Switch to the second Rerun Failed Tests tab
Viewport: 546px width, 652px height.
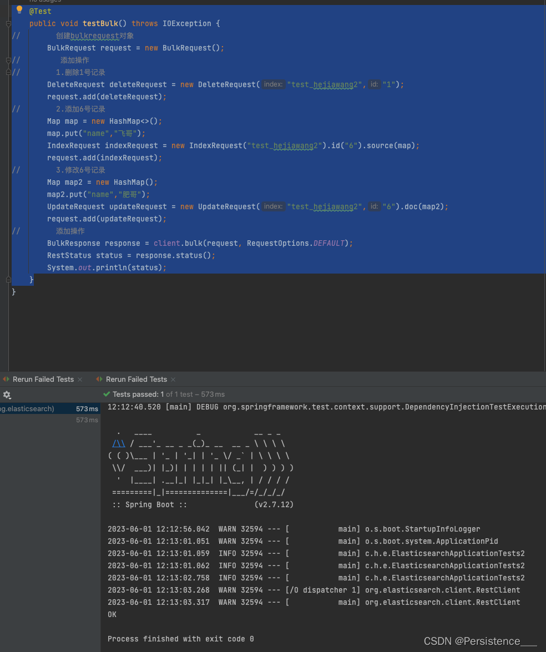point(136,379)
